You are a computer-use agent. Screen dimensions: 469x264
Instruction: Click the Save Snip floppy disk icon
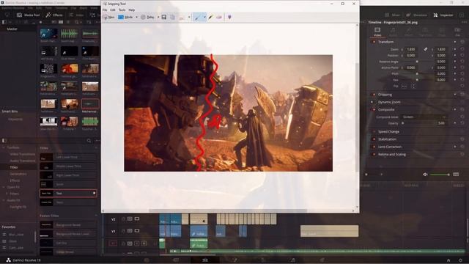164,18
